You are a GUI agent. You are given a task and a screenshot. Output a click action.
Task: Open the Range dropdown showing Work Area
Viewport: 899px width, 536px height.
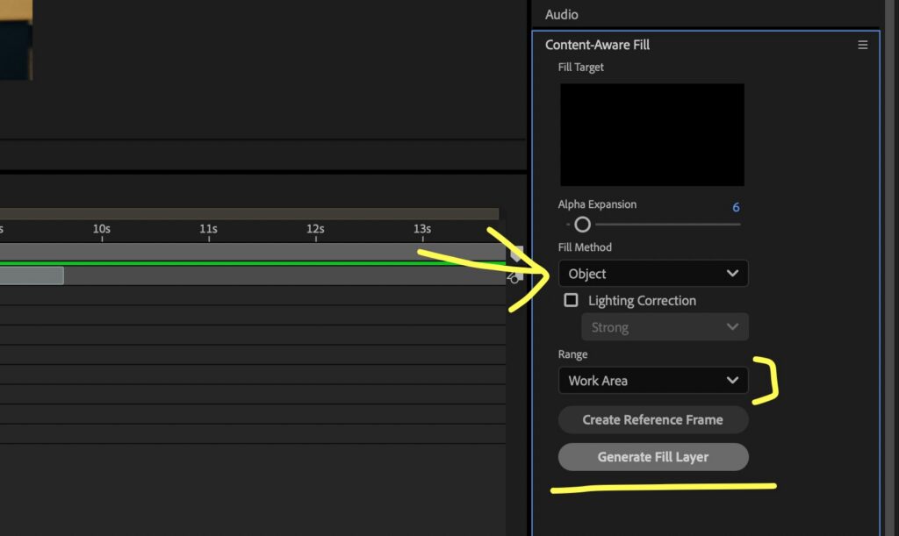click(x=652, y=380)
